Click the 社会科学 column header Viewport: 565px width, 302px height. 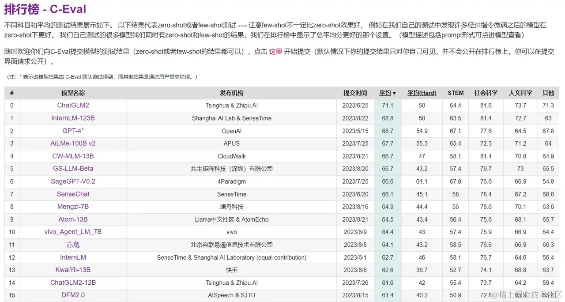486,93
